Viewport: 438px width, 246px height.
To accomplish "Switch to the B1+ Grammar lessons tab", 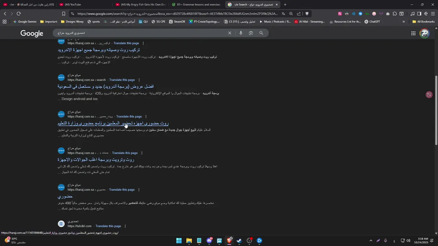I will 196,4.
